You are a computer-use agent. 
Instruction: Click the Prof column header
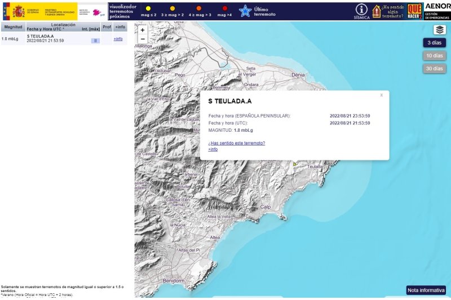[107, 26]
